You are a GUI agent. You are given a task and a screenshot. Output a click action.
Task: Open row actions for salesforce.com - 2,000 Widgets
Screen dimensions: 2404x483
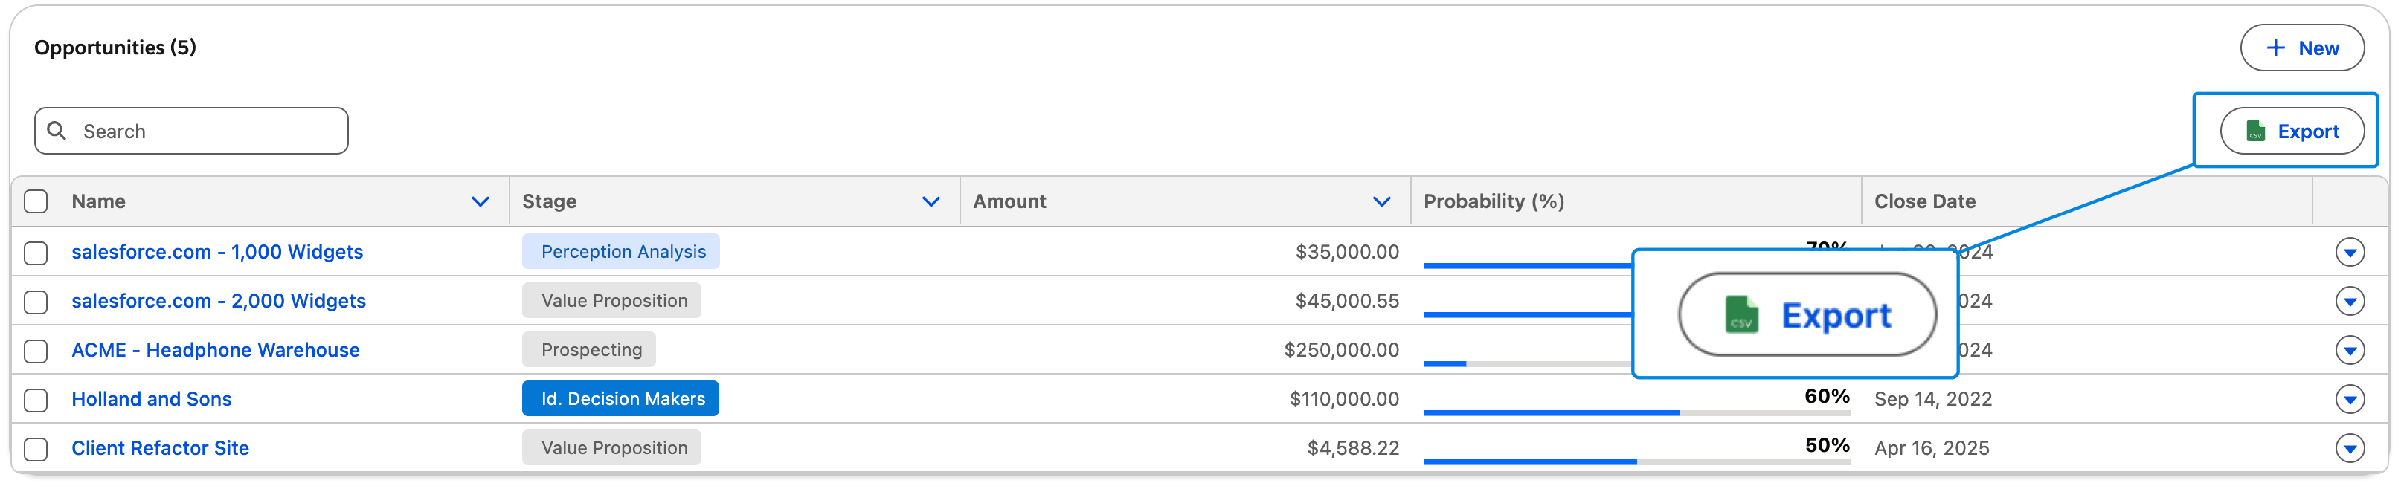tap(2349, 301)
